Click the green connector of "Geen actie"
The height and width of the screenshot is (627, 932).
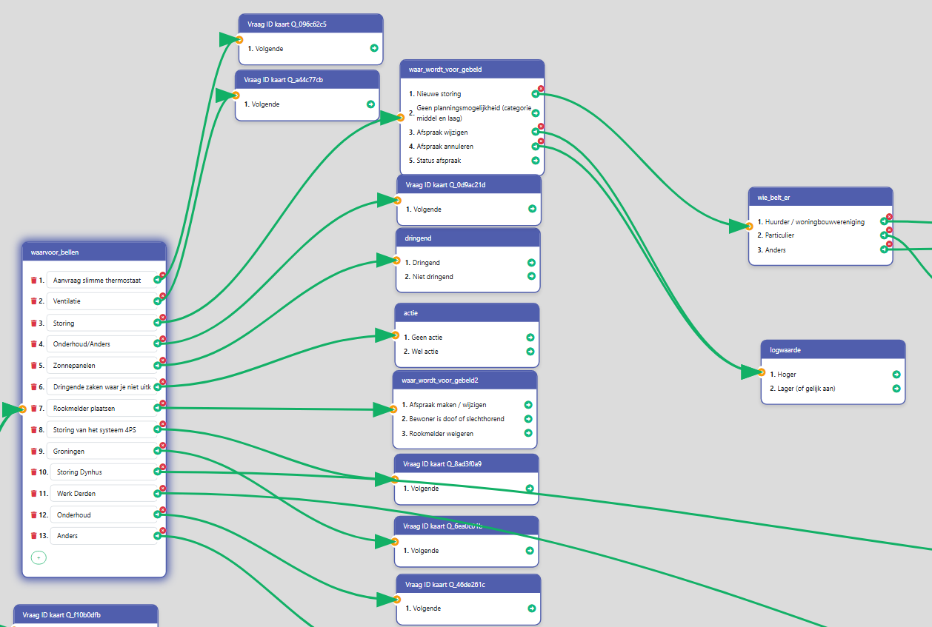tap(530, 337)
